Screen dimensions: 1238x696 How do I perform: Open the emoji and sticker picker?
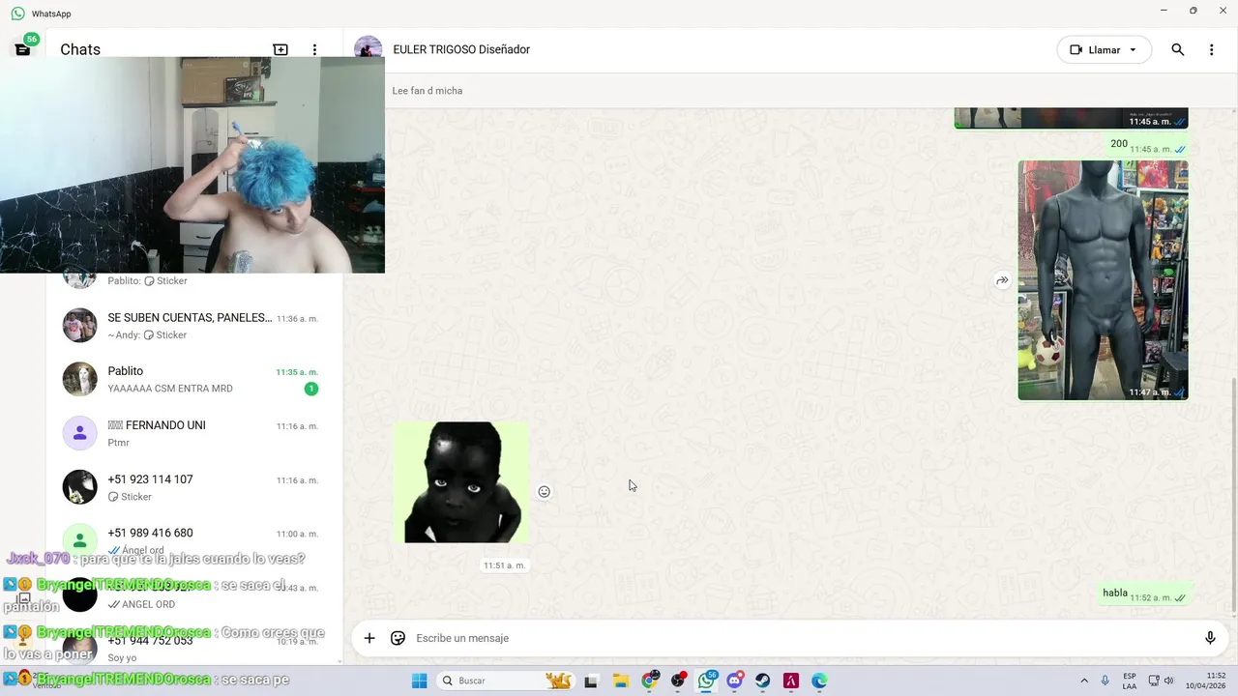click(x=398, y=638)
